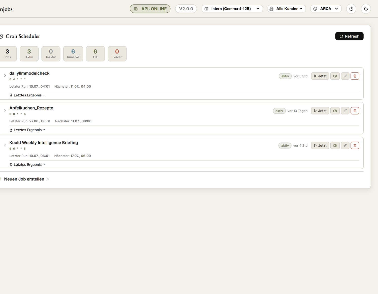Click the V2.0.0 version badge

(186, 9)
